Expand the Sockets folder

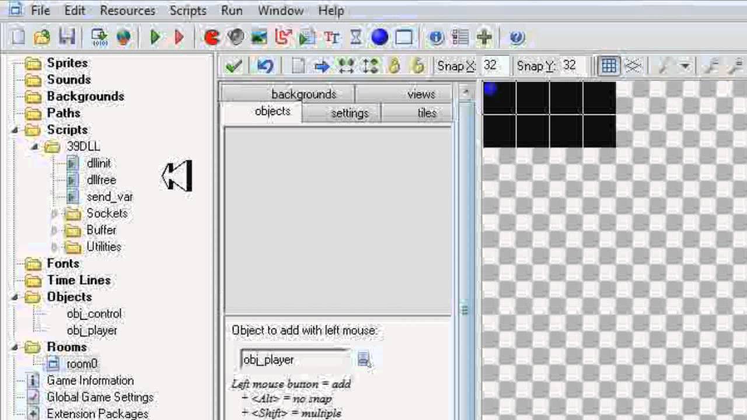click(x=54, y=213)
